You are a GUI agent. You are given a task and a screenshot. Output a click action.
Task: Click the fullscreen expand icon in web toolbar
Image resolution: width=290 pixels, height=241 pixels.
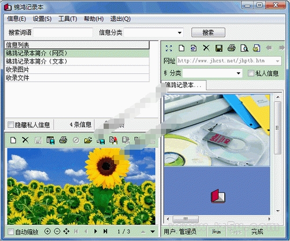[x=169, y=48]
